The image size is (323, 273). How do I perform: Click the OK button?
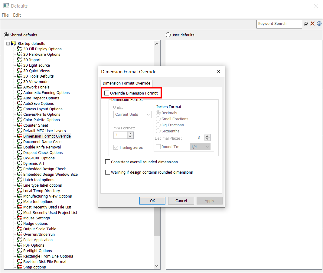click(x=152, y=200)
